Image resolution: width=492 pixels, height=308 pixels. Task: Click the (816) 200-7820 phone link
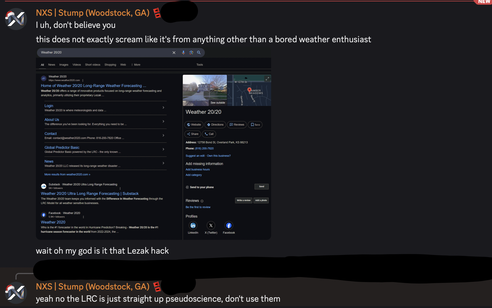click(x=204, y=148)
